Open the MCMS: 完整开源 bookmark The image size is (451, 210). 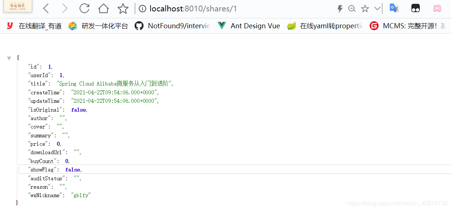(408, 26)
